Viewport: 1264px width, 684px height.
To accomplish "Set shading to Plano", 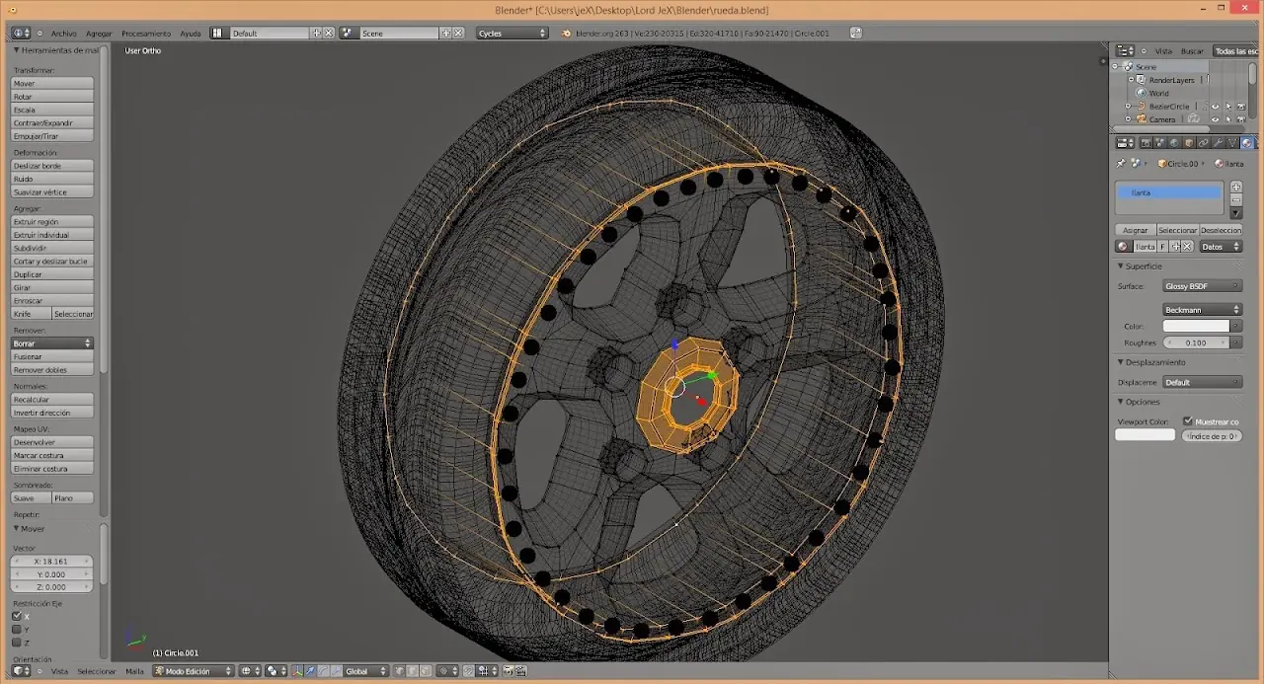I will pyautogui.click(x=73, y=498).
